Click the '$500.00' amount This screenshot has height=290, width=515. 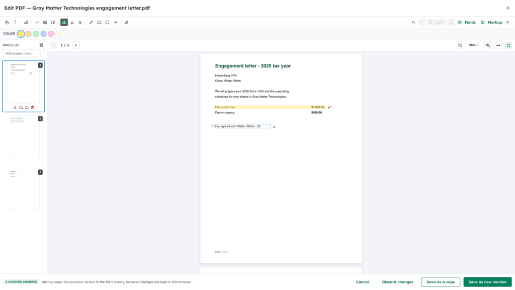317,112
